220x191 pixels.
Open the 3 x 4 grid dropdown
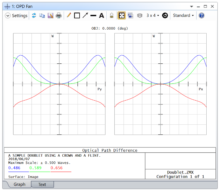click(153, 16)
